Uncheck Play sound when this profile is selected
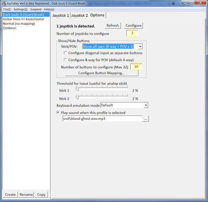The image size is (208, 202). [x=58, y=113]
